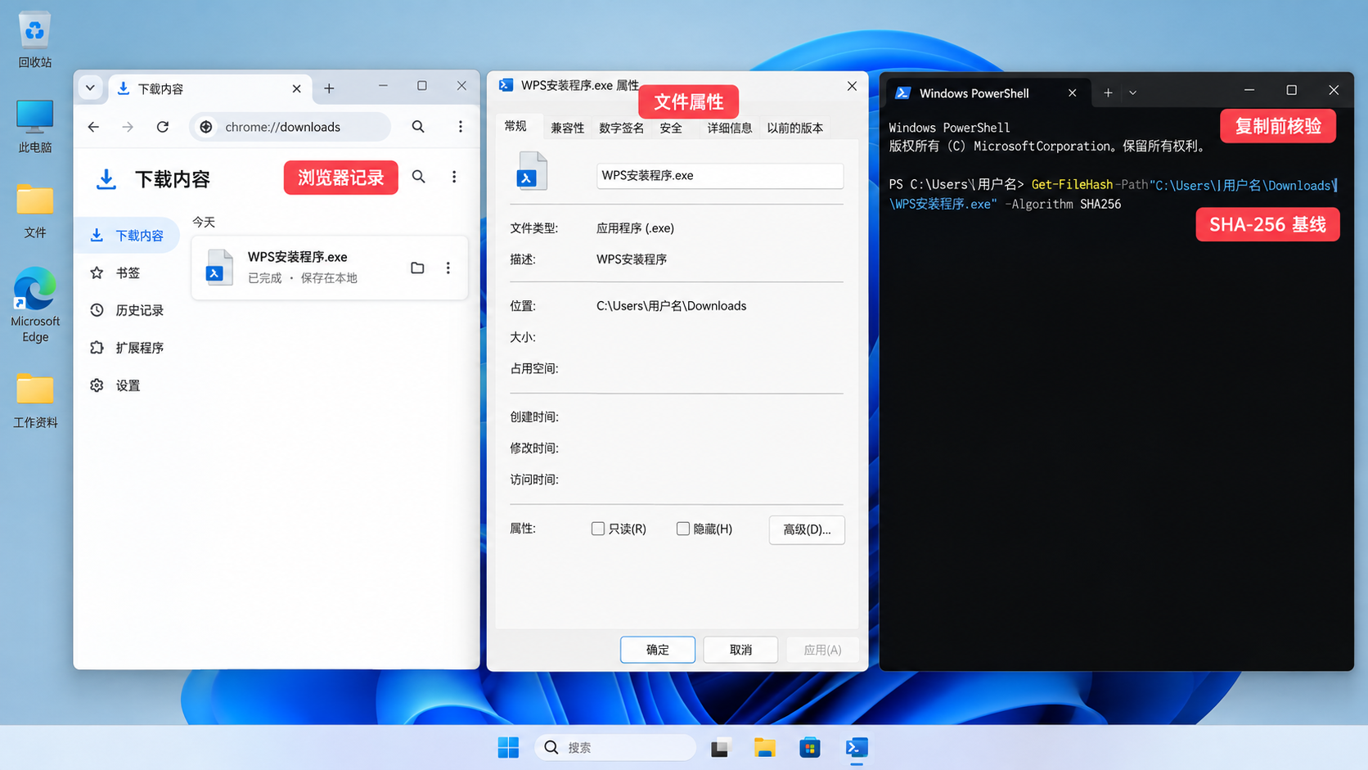The width and height of the screenshot is (1368, 770).
Task: Open File Explorer from the taskbar
Action: tap(765, 747)
